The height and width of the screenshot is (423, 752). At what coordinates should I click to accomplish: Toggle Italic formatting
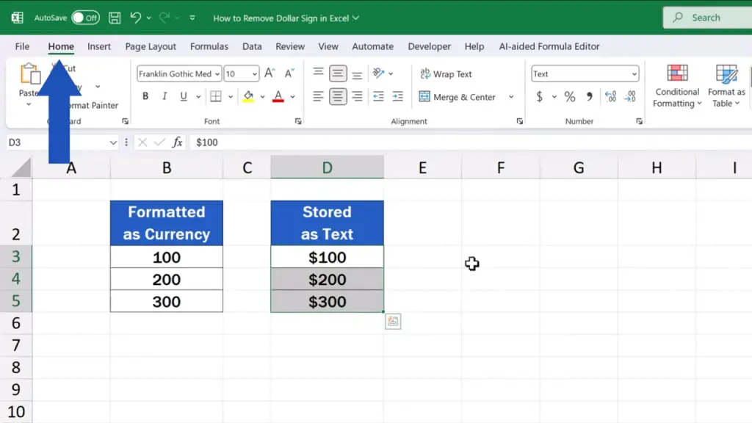pyautogui.click(x=164, y=96)
